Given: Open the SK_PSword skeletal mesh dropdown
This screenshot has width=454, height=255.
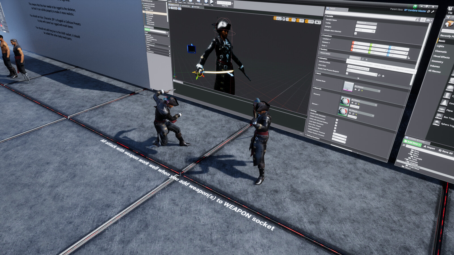Looking at the screenshot, I should (367, 89).
